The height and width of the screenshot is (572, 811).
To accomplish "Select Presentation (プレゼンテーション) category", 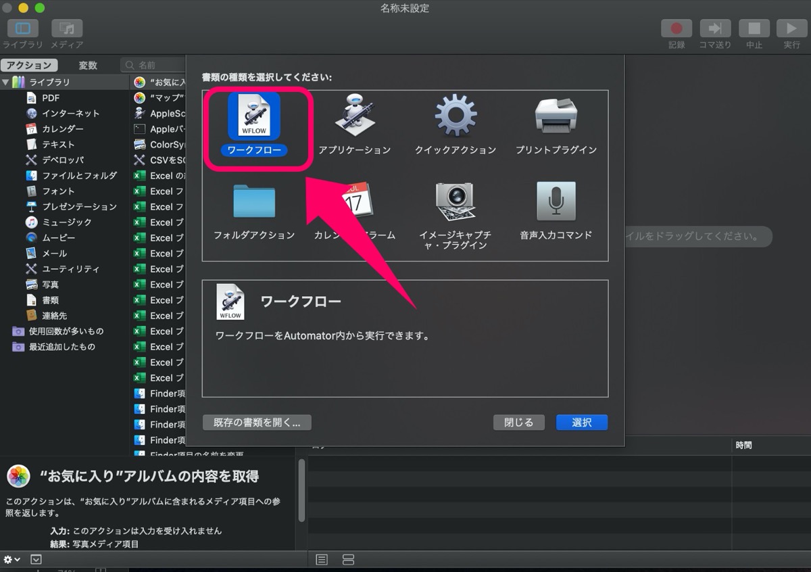I will 79,206.
